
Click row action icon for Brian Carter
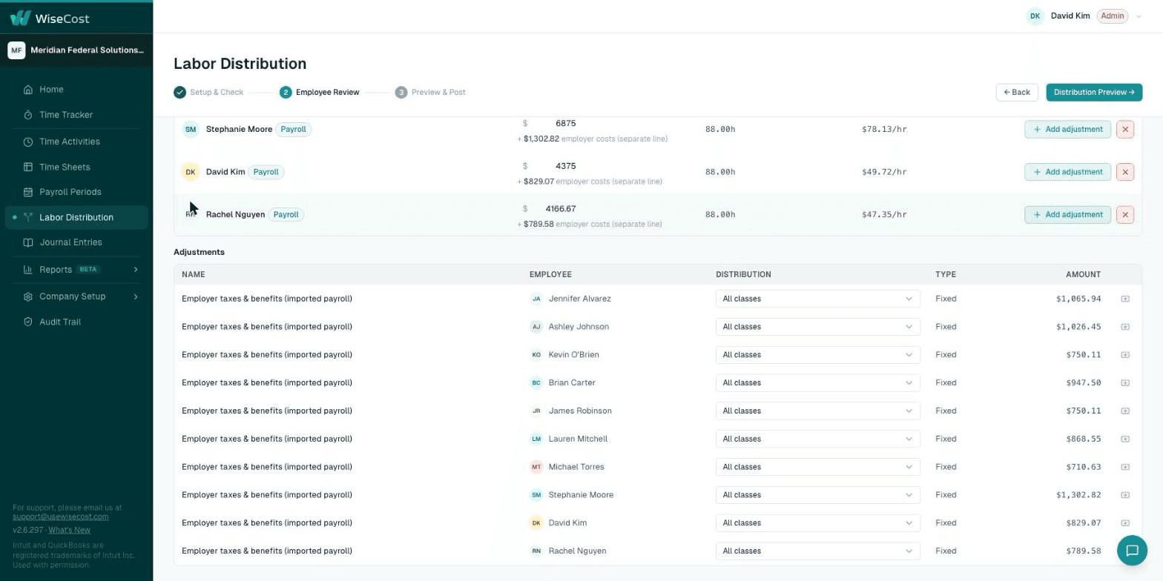tap(1125, 383)
